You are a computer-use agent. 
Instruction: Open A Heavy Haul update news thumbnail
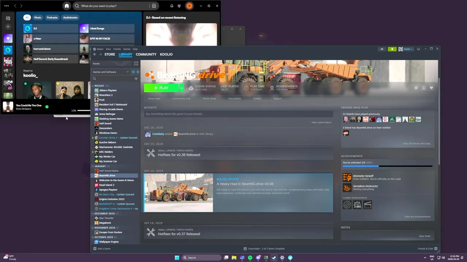coord(178,193)
